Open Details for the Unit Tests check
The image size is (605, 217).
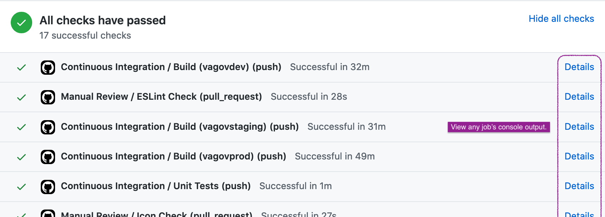click(x=579, y=186)
